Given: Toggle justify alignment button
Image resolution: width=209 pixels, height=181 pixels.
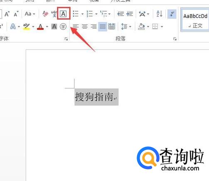Looking at the screenshot, I should (x=103, y=27).
